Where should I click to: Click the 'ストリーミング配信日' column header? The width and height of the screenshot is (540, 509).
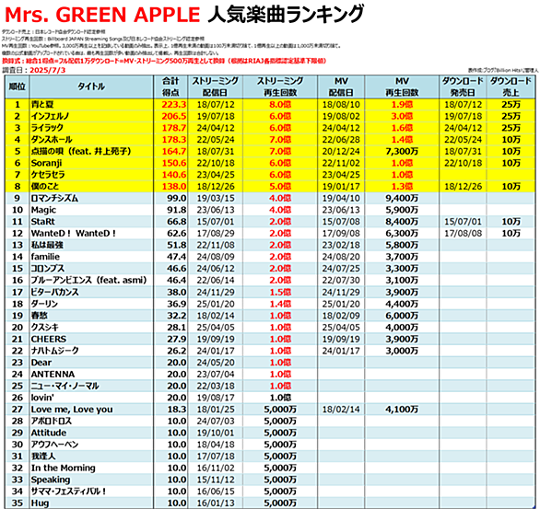point(216,87)
